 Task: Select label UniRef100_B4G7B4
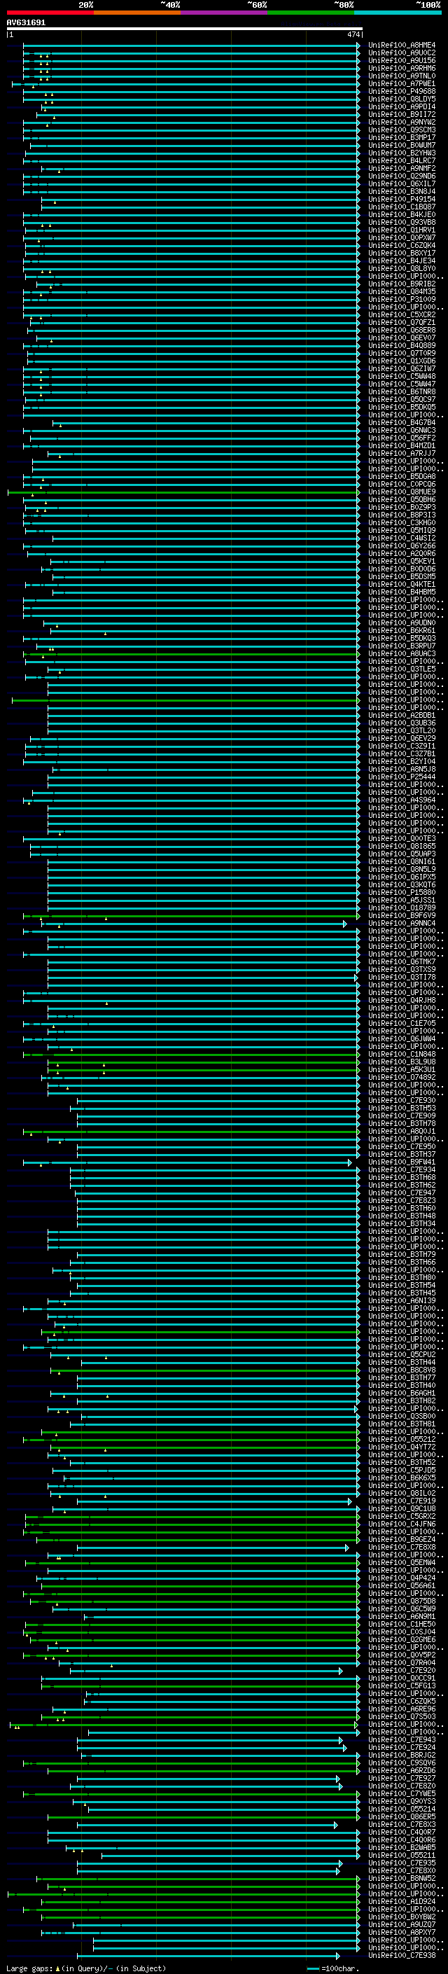[x=402, y=422]
